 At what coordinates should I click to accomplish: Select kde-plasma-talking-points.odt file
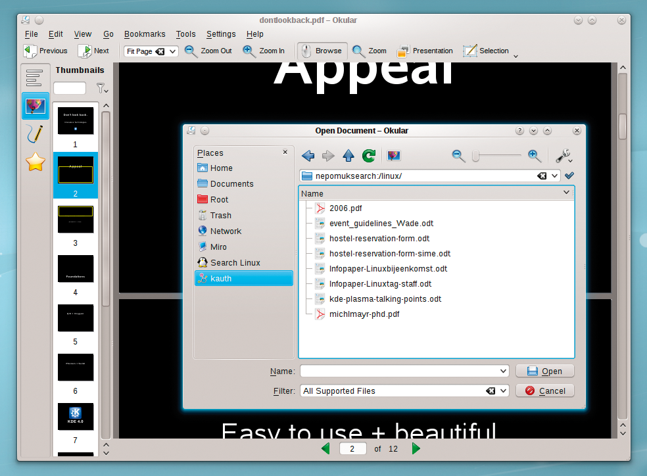tap(378, 299)
